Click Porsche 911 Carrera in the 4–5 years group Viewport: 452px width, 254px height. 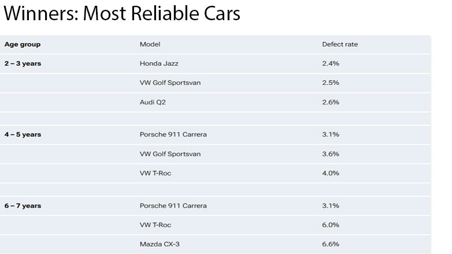tap(173, 135)
